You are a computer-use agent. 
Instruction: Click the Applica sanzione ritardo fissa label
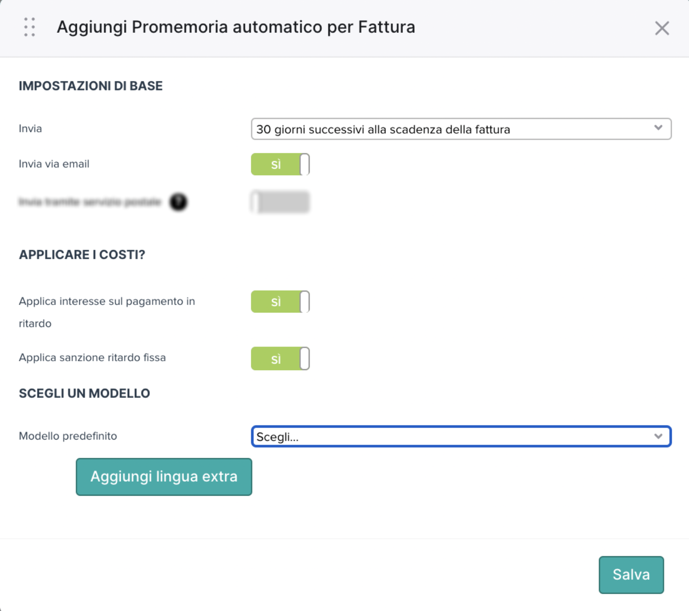tap(92, 358)
